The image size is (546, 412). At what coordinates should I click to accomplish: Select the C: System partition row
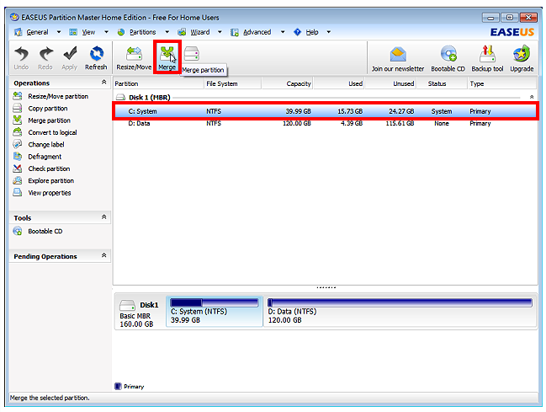(x=325, y=111)
